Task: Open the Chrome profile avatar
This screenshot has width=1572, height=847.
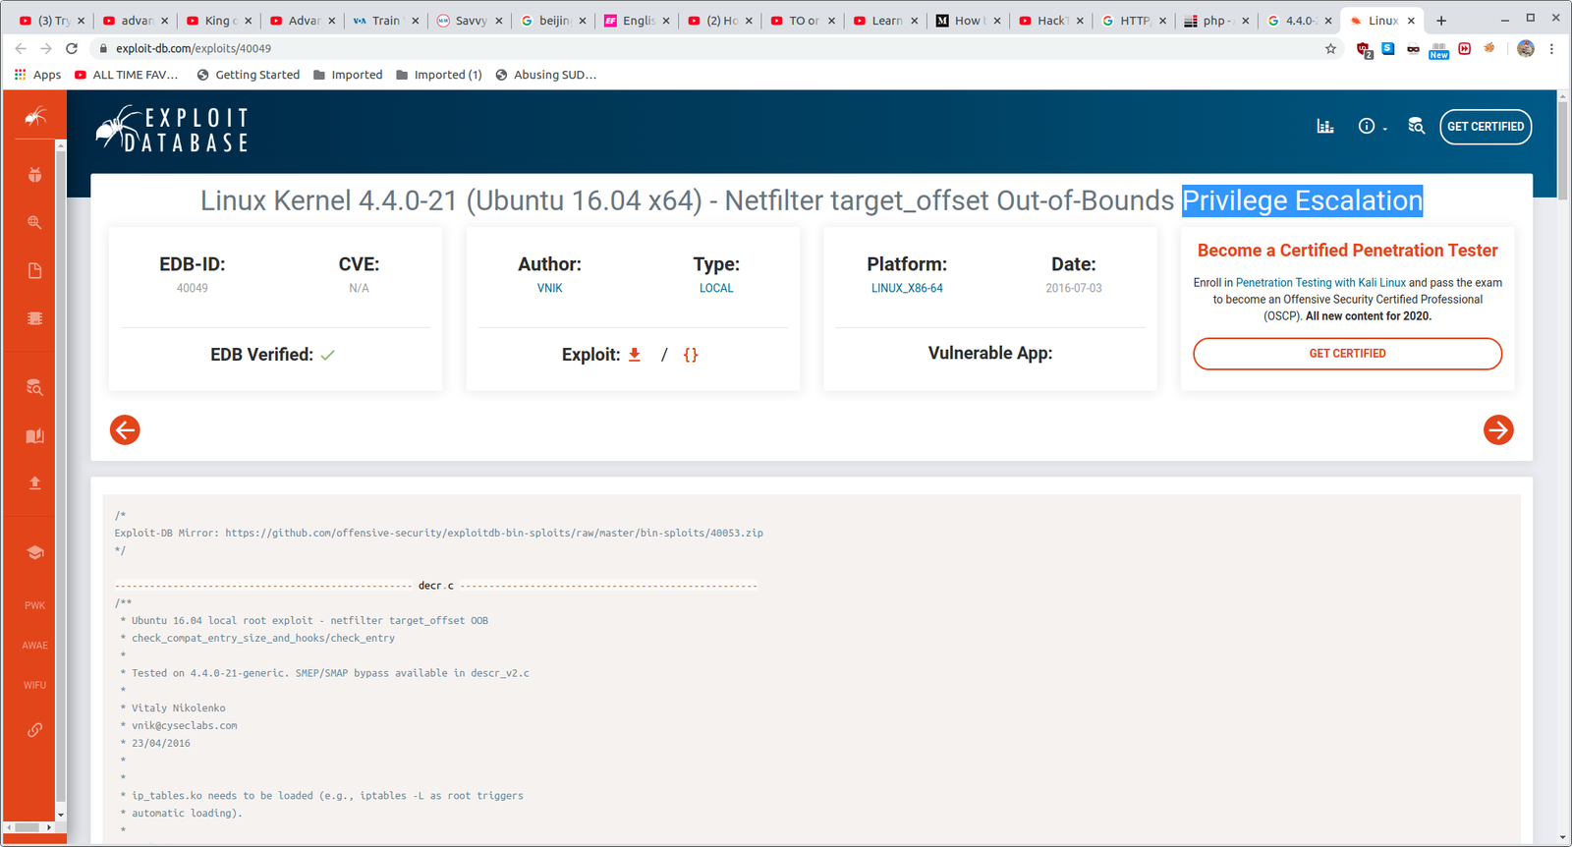Action: 1526,48
